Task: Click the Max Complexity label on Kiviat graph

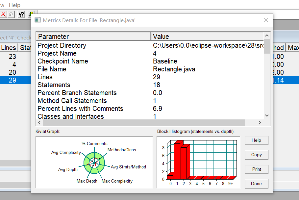Action: (x=117, y=181)
